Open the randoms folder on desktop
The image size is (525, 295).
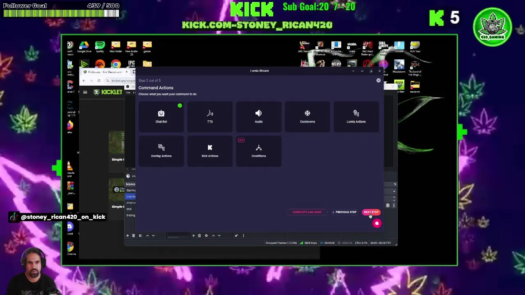[415, 87]
